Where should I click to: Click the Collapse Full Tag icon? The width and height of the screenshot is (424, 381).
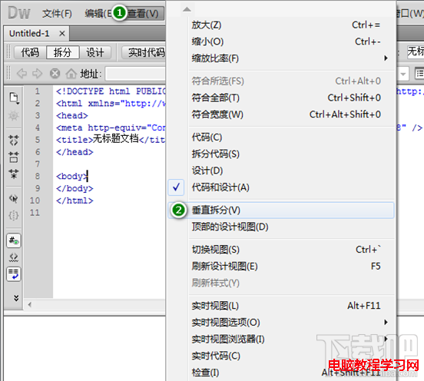tap(14, 141)
